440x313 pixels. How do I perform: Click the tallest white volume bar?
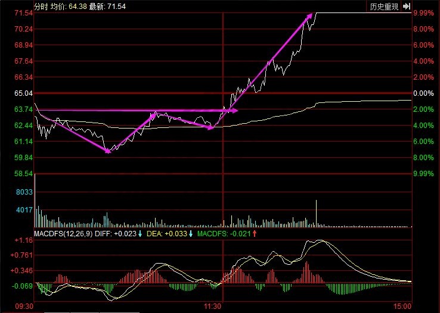coord(315,214)
